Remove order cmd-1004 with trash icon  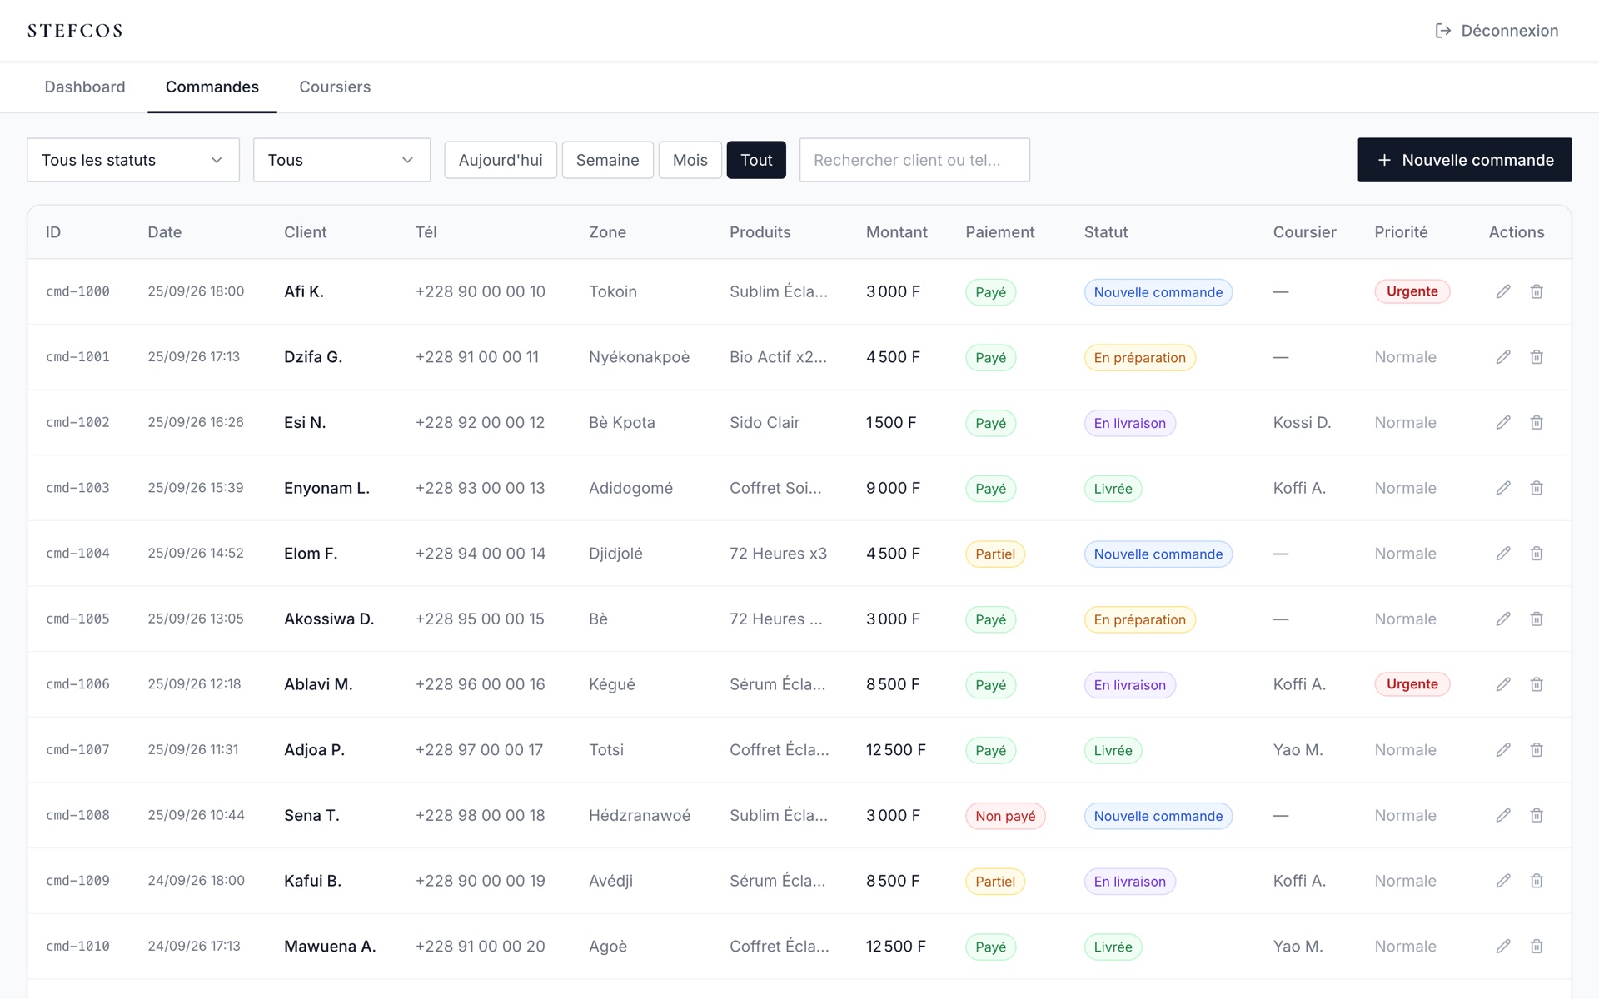(x=1537, y=554)
